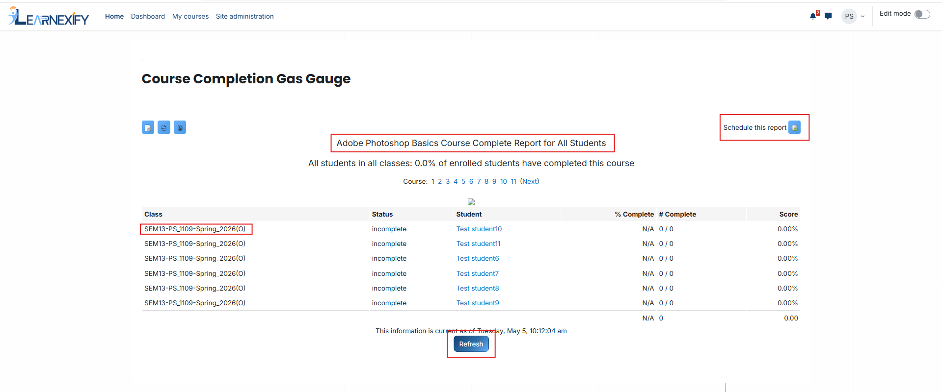Open the Dashboard menu item

point(148,16)
